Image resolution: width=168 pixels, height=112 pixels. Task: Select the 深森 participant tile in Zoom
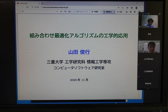[x=149, y=34]
